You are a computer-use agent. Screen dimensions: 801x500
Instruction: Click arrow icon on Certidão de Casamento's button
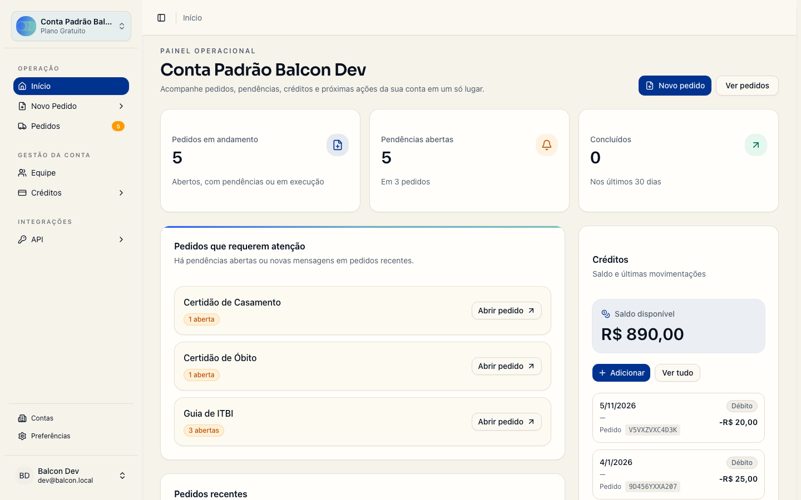pos(531,311)
